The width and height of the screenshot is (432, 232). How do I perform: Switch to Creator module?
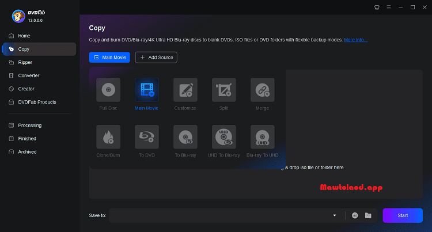(x=39, y=89)
